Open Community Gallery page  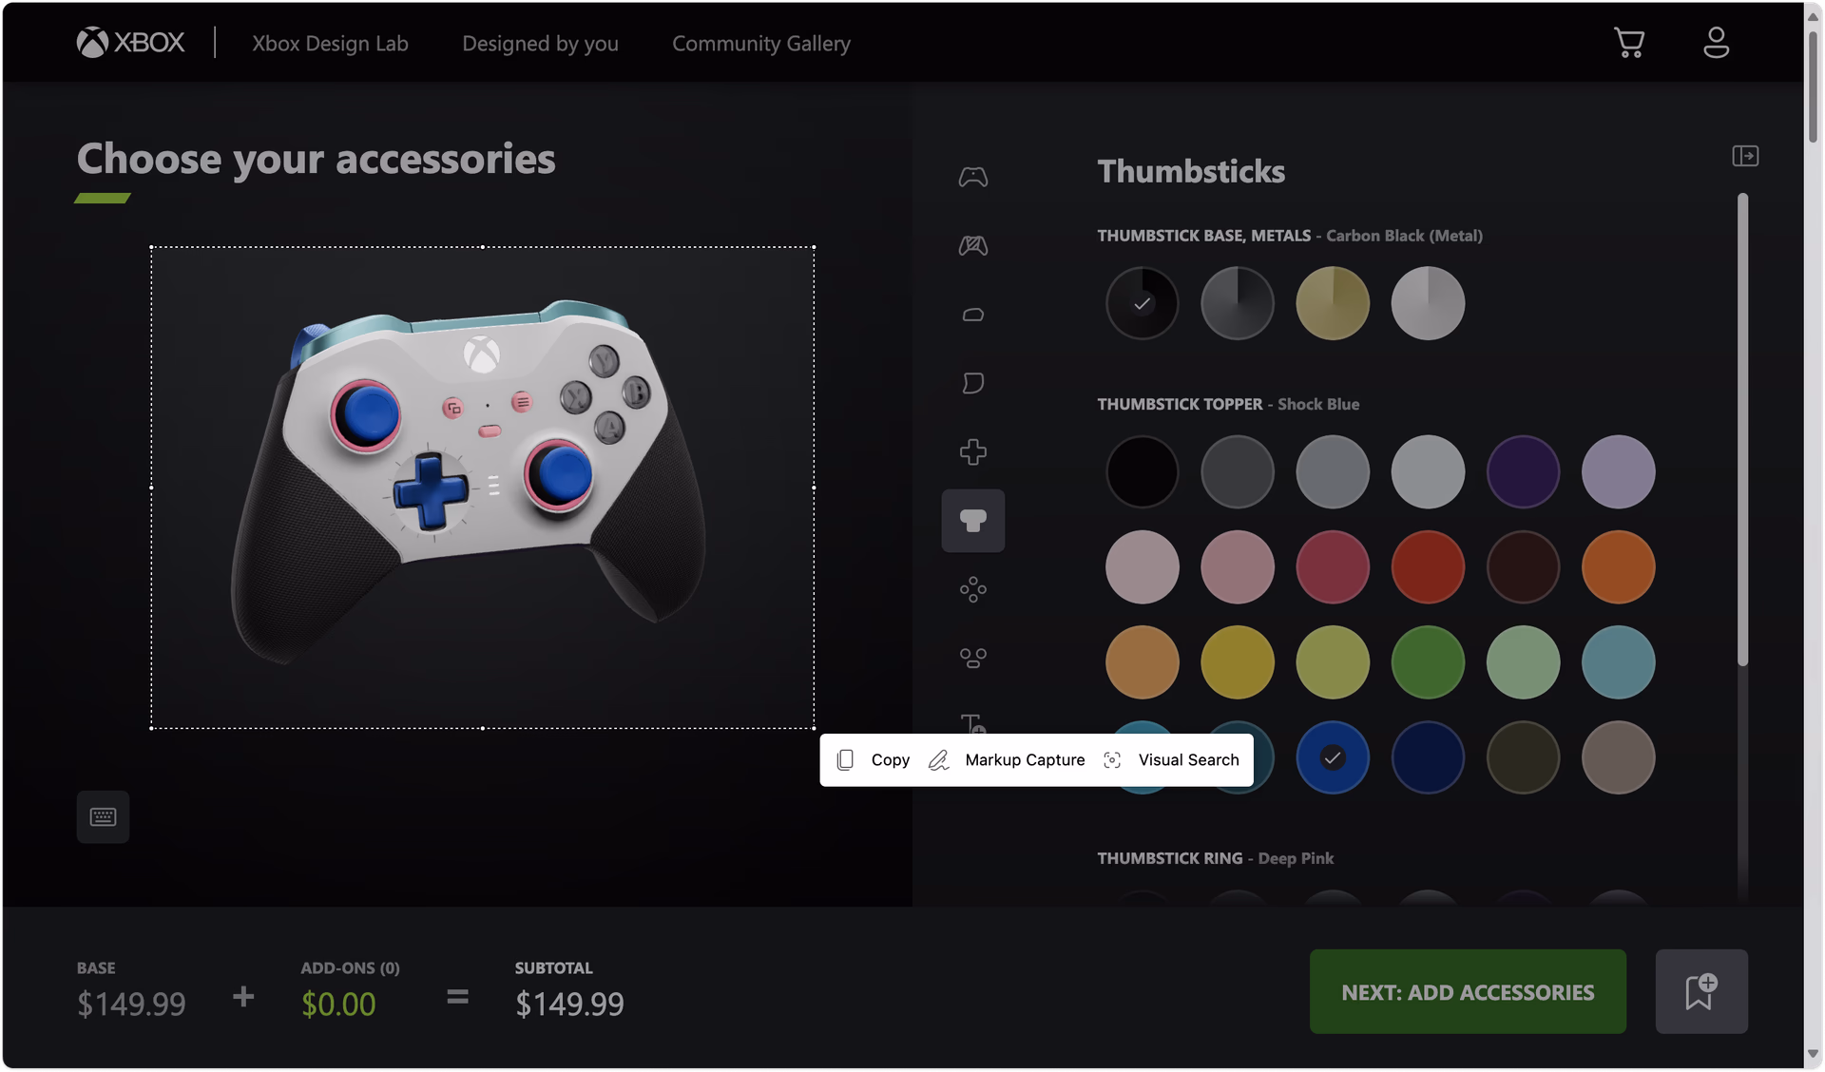(x=761, y=44)
